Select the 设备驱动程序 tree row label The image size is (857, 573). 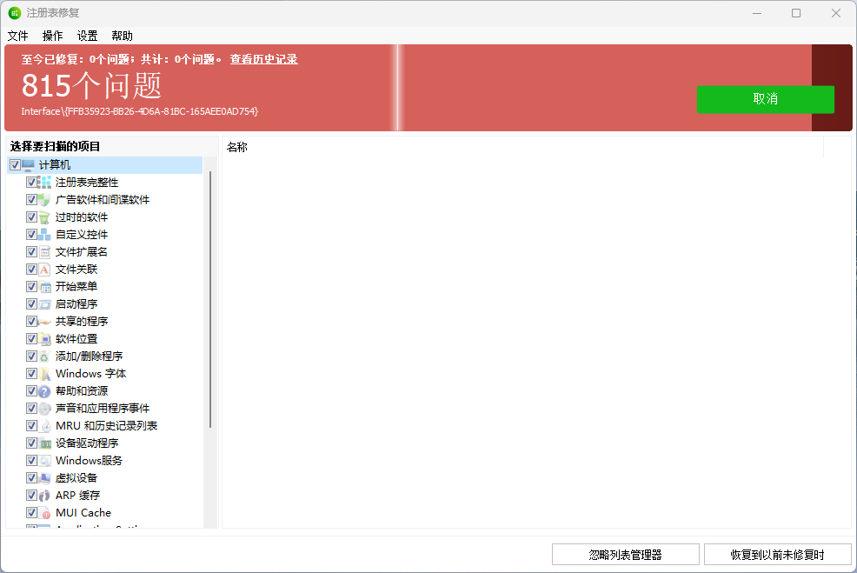point(87,443)
